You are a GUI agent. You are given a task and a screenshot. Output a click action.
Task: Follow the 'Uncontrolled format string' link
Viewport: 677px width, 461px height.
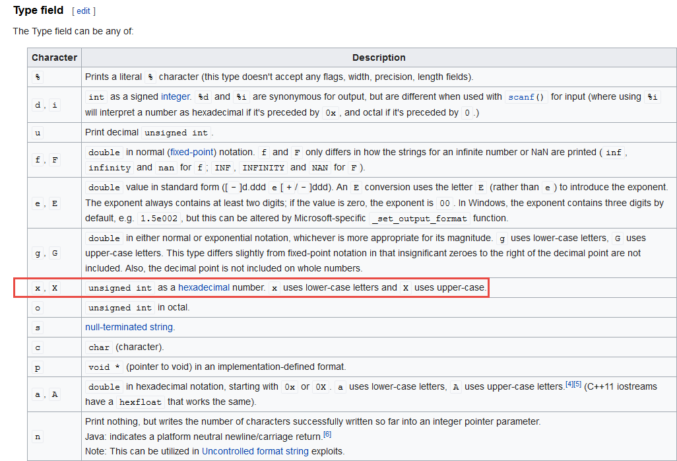pos(255,451)
